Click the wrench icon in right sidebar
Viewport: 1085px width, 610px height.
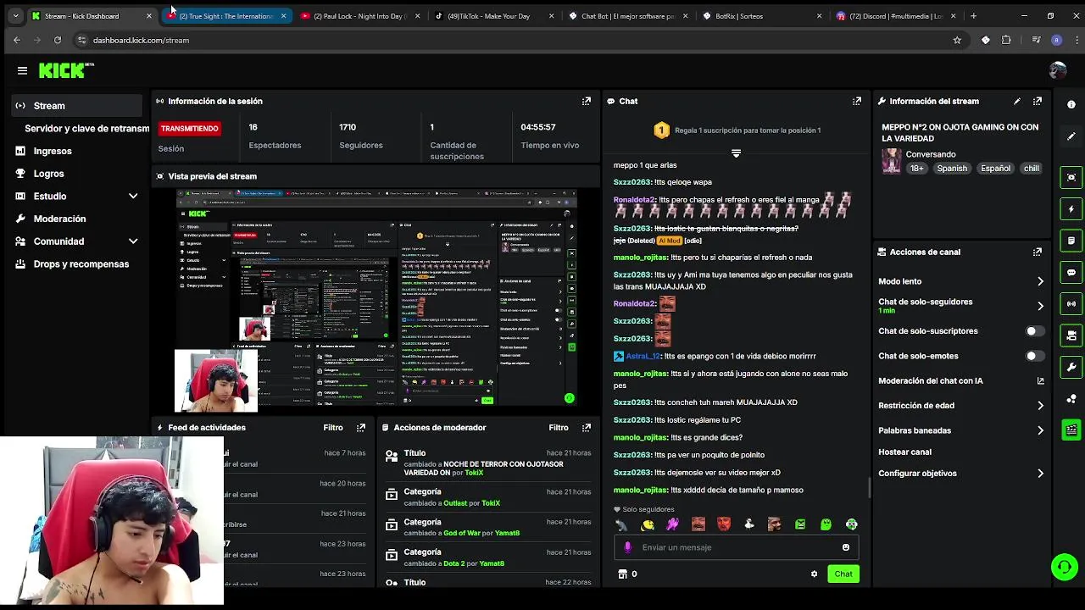pyautogui.click(x=1071, y=367)
